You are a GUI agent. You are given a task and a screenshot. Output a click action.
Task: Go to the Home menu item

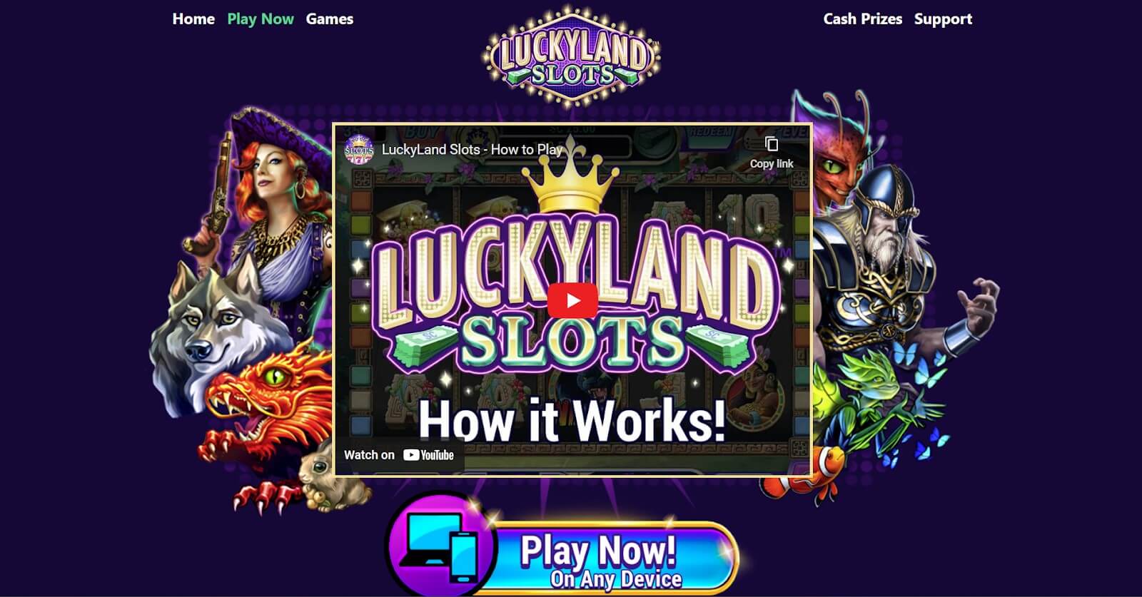pyautogui.click(x=193, y=19)
